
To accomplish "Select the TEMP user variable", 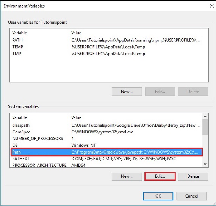I will [106, 47].
